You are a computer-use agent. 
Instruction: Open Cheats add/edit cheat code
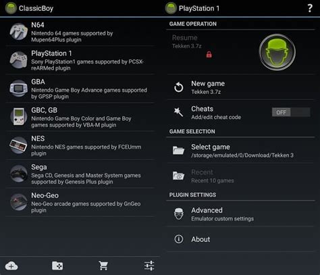point(240,112)
